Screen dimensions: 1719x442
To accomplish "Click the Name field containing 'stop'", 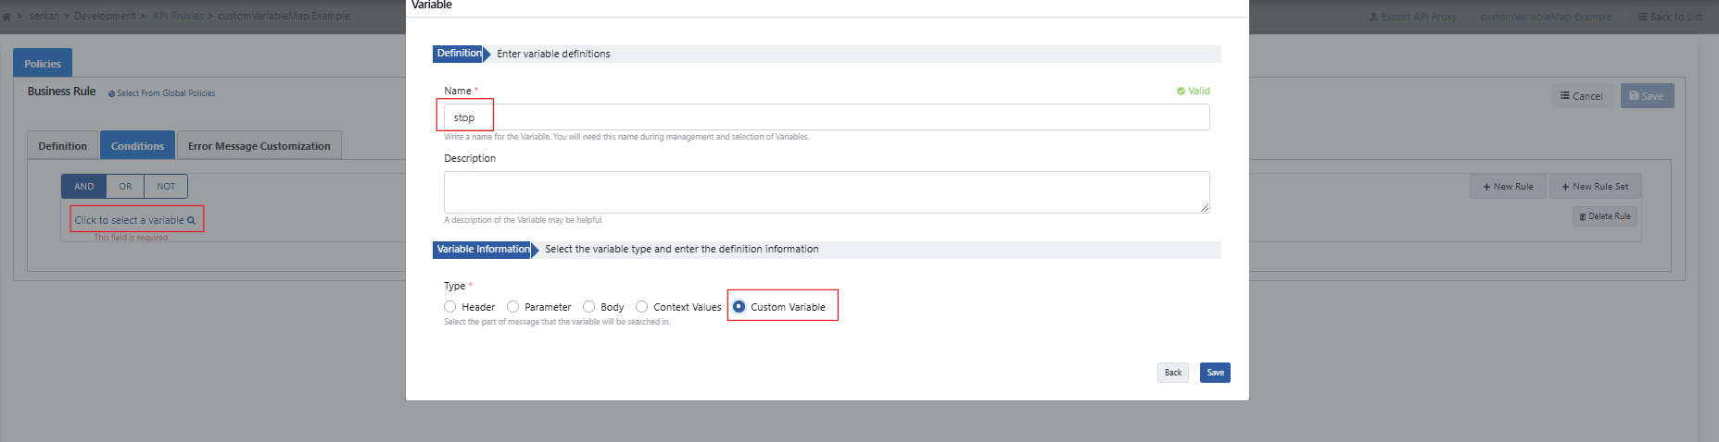I will pyautogui.click(x=825, y=117).
